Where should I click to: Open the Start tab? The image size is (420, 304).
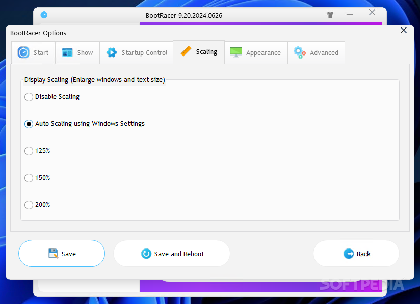pos(33,53)
